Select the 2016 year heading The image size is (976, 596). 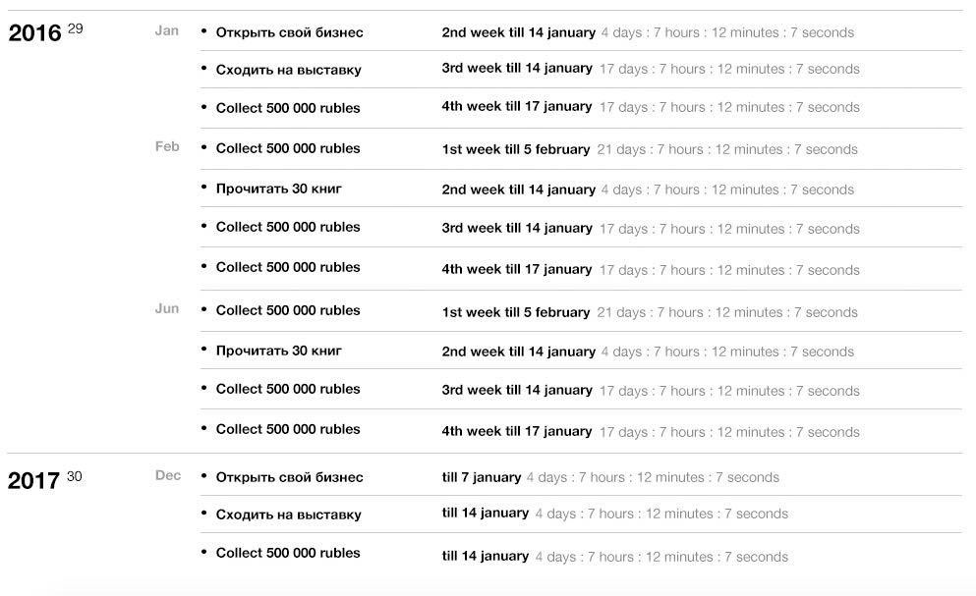click(34, 33)
